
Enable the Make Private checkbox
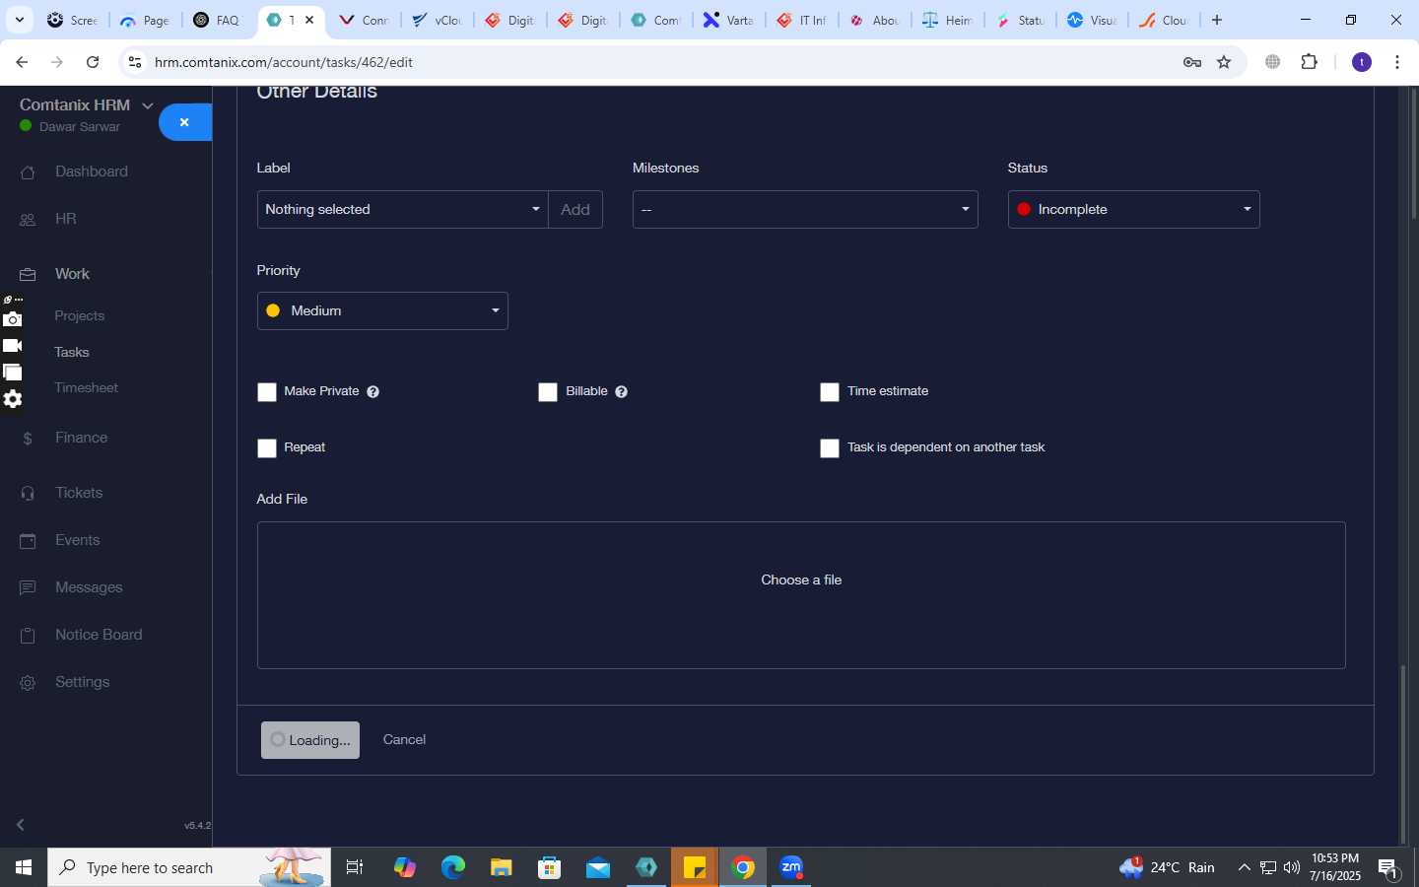(267, 392)
